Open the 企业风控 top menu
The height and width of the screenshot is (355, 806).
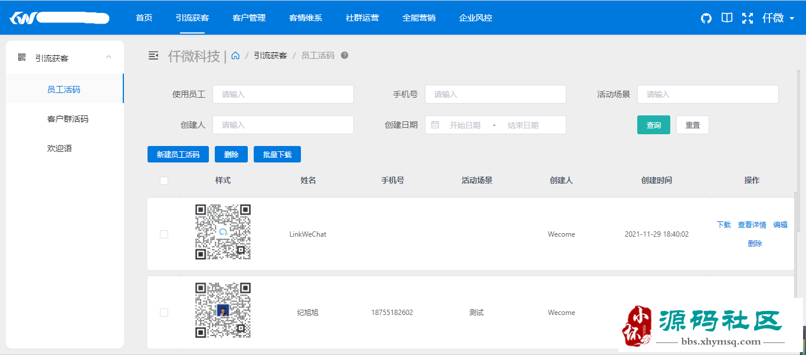click(476, 18)
